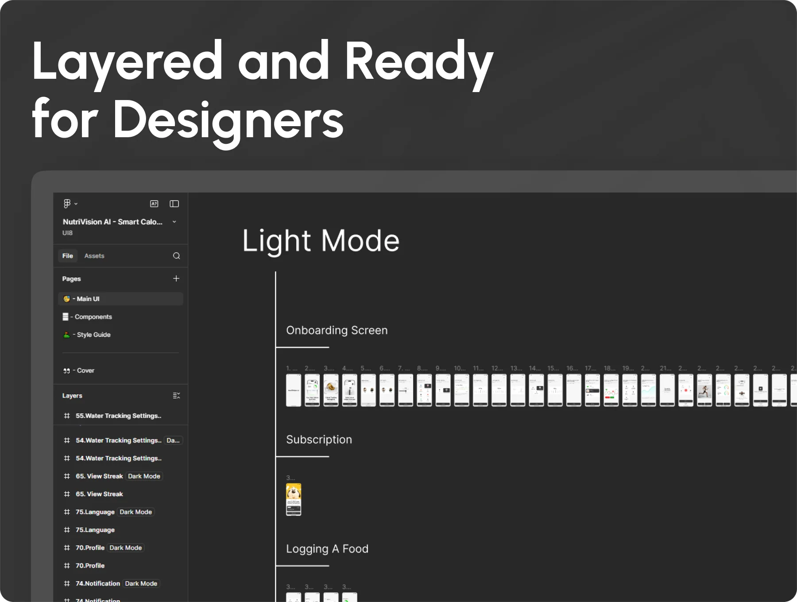Screen dimensions: 797x602
Task: Toggle the sidebar panel layout icon
Action: 174,204
